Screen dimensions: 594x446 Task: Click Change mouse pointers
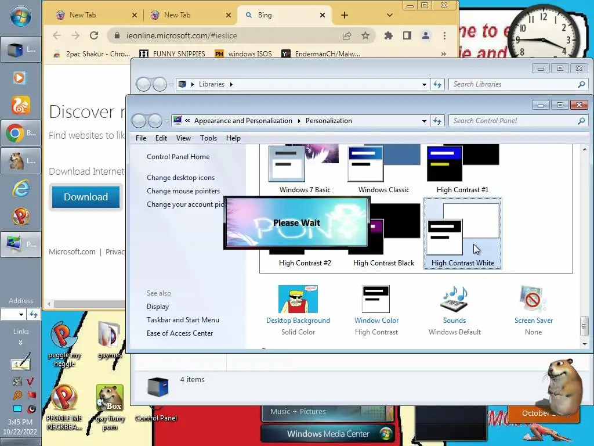tap(183, 190)
